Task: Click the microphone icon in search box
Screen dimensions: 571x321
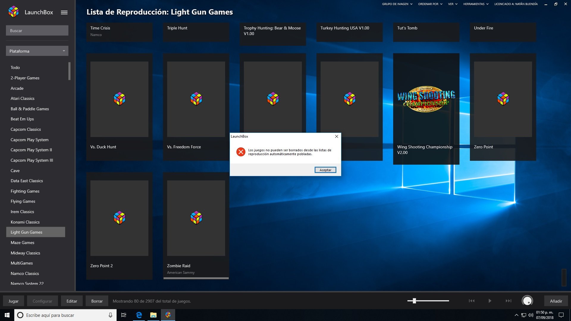Action: 110,315
